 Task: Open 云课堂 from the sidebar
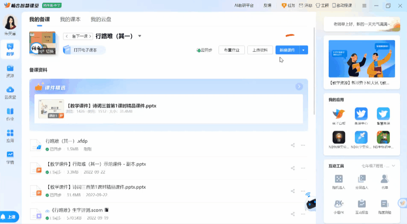tap(10, 92)
